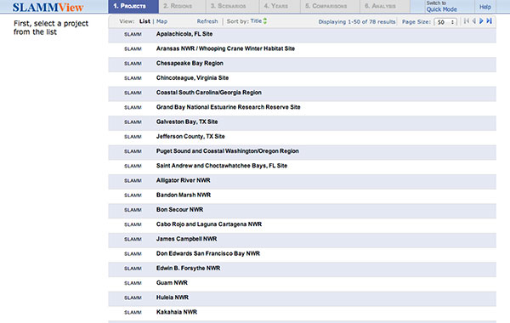Switch to Map view
The image size is (510, 323).
point(161,21)
